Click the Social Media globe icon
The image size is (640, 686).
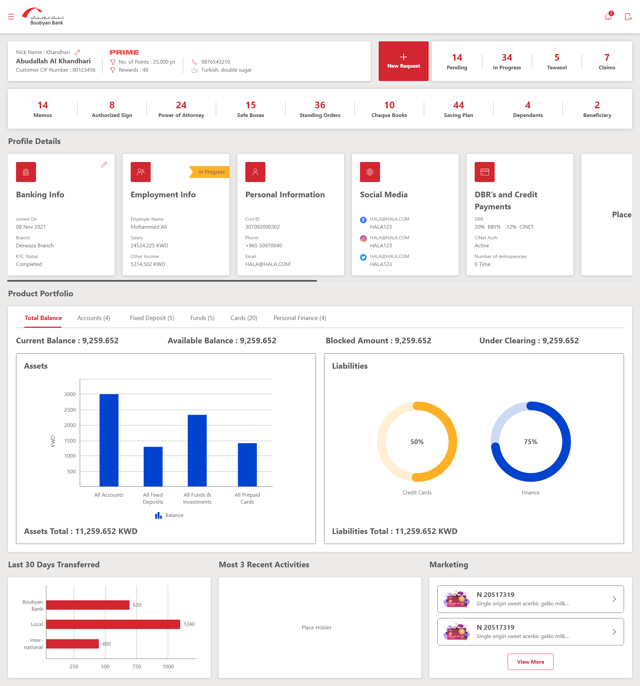point(370,172)
